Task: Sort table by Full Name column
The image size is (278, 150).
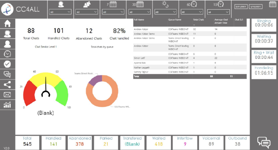Action: [139, 20]
